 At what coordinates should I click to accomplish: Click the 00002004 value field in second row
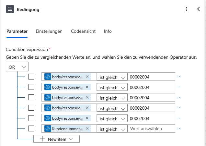pos(151,87)
